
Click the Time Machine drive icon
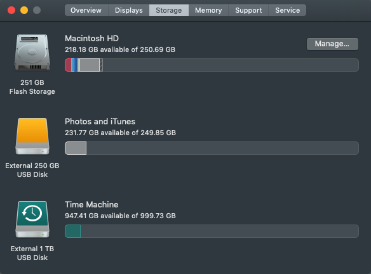tap(32, 219)
